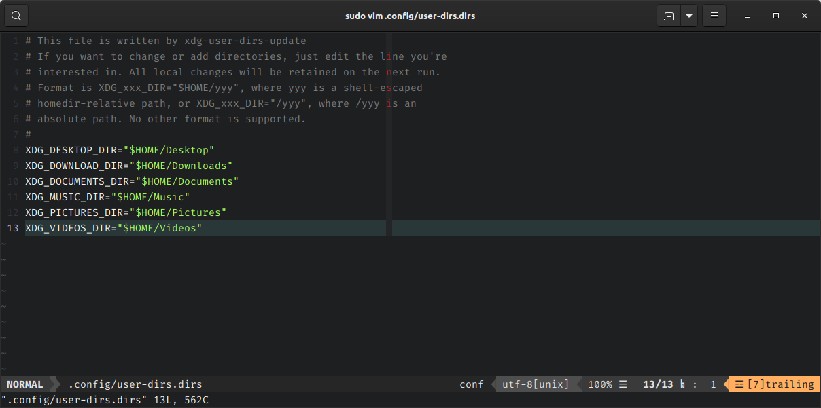Image resolution: width=821 pixels, height=408 pixels.
Task: Click line number 13 in the gutter
Action: (x=13, y=228)
